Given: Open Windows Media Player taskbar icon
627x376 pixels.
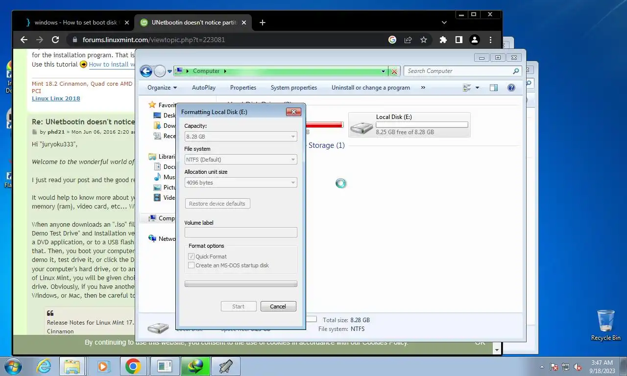Looking at the screenshot, I should (x=103, y=366).
